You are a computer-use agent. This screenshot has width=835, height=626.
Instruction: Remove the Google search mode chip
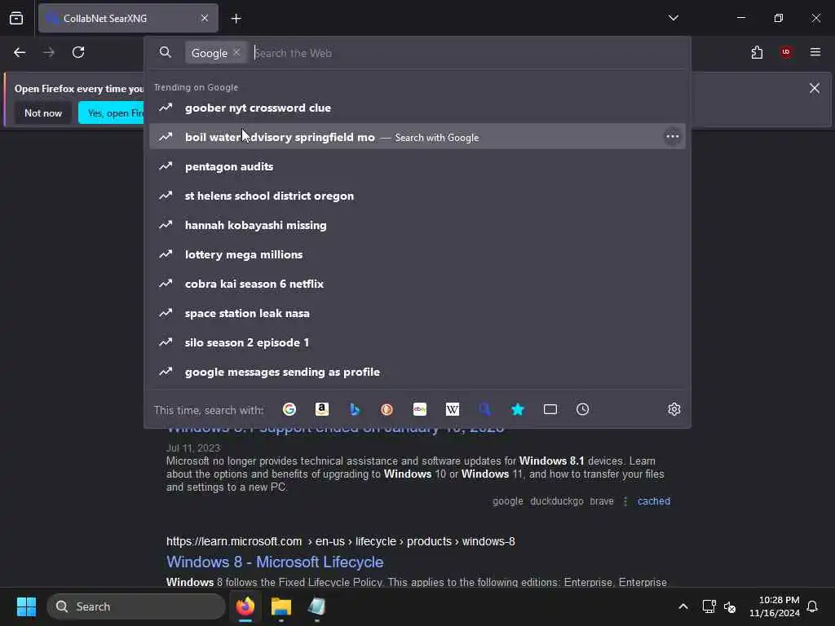coord(236,53)
